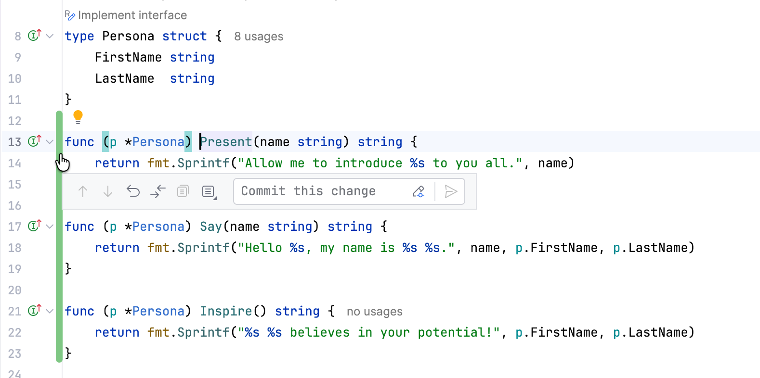Screen dimensions: 760x378
Task: Collapse the Inspire function fold arrow on line 21
Action: 50,311
